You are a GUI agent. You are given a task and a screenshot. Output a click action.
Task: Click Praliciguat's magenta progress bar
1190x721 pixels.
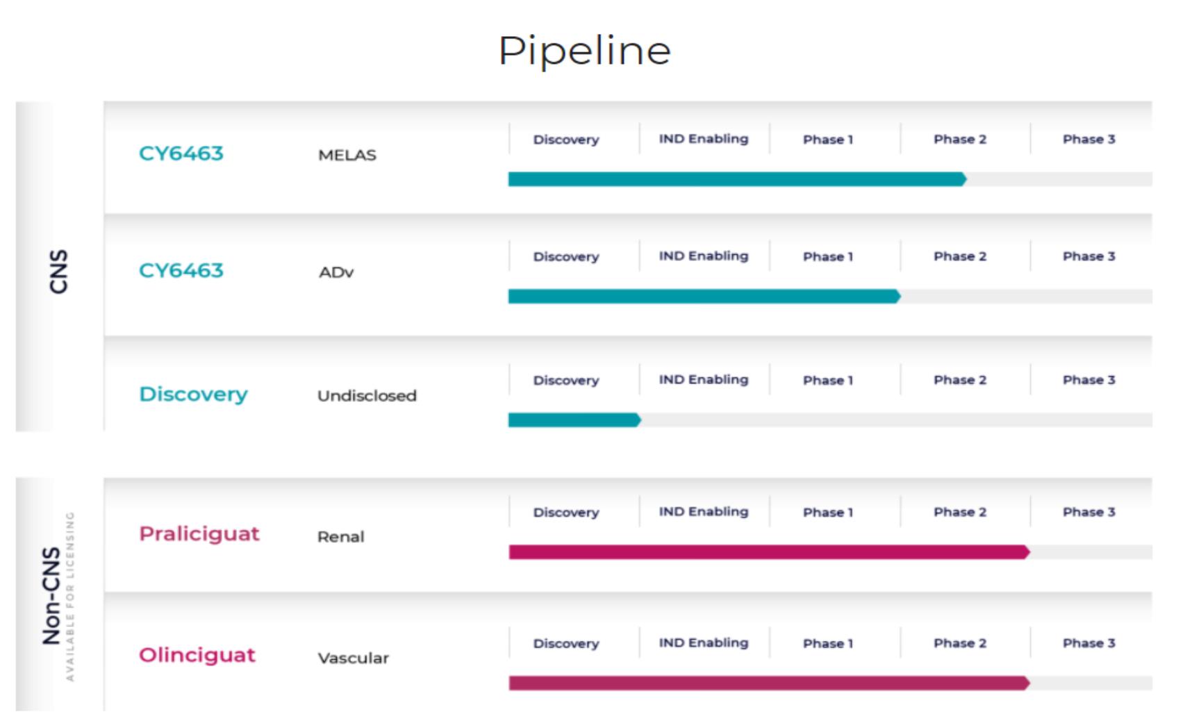tap(768, 552)
